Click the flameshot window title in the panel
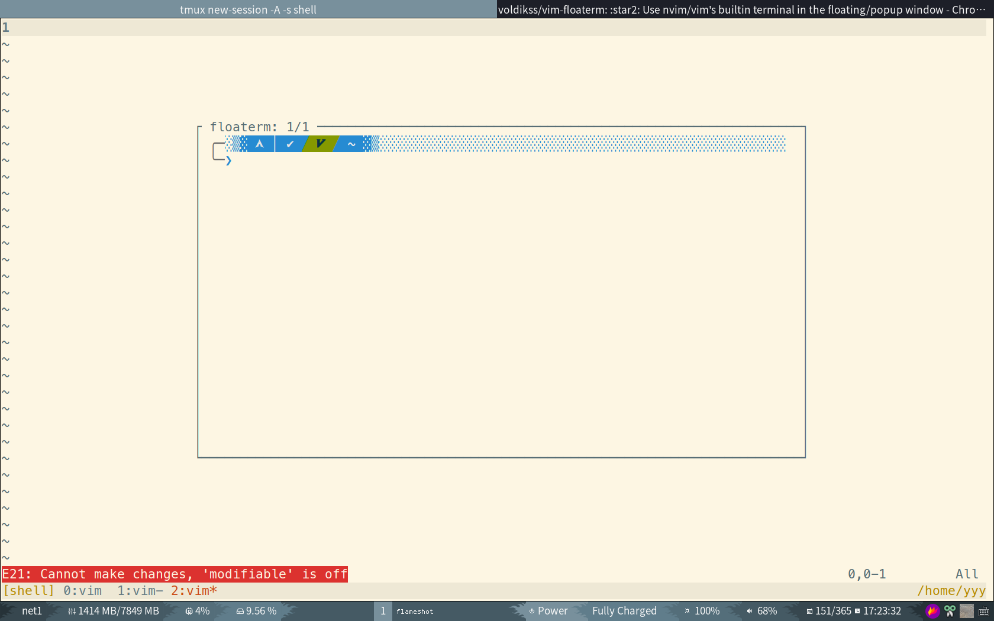 [415, 612]
